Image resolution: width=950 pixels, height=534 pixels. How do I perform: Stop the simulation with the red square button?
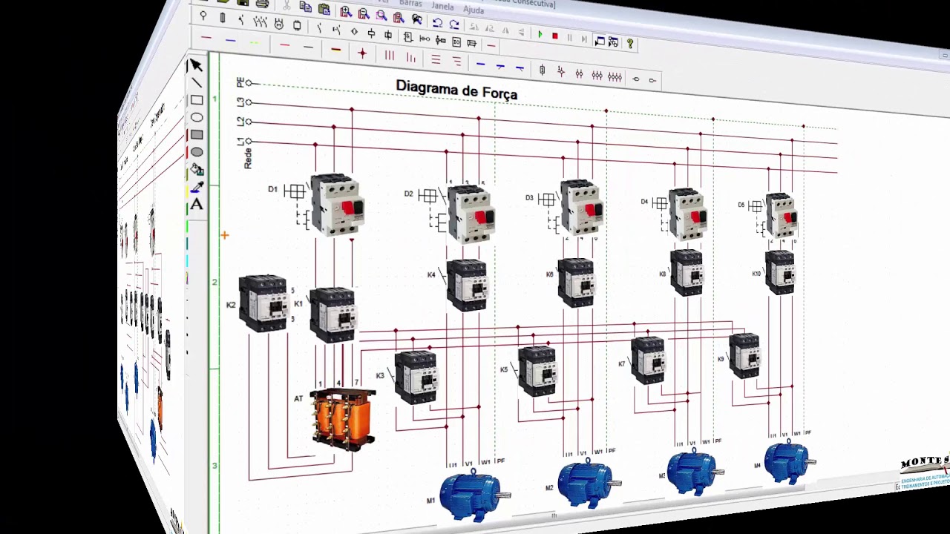point(554,36)
